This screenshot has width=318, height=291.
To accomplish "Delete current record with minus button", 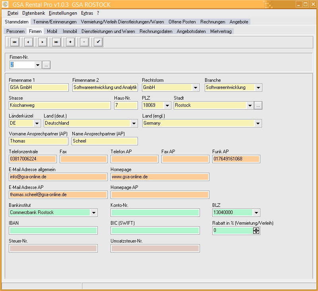I will click(84, 42).
